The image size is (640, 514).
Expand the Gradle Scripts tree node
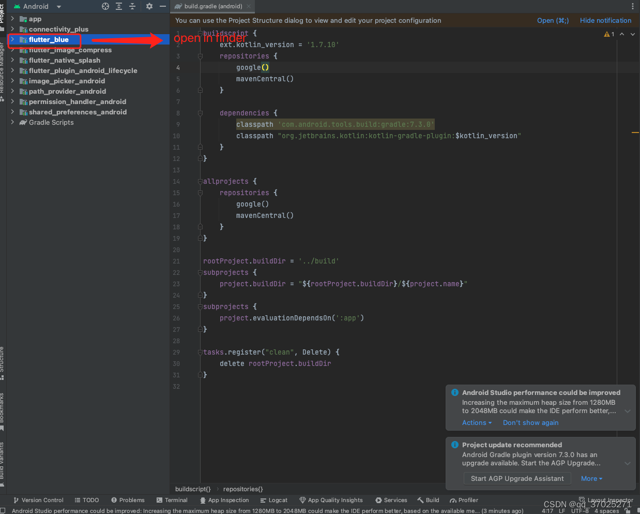12,122
